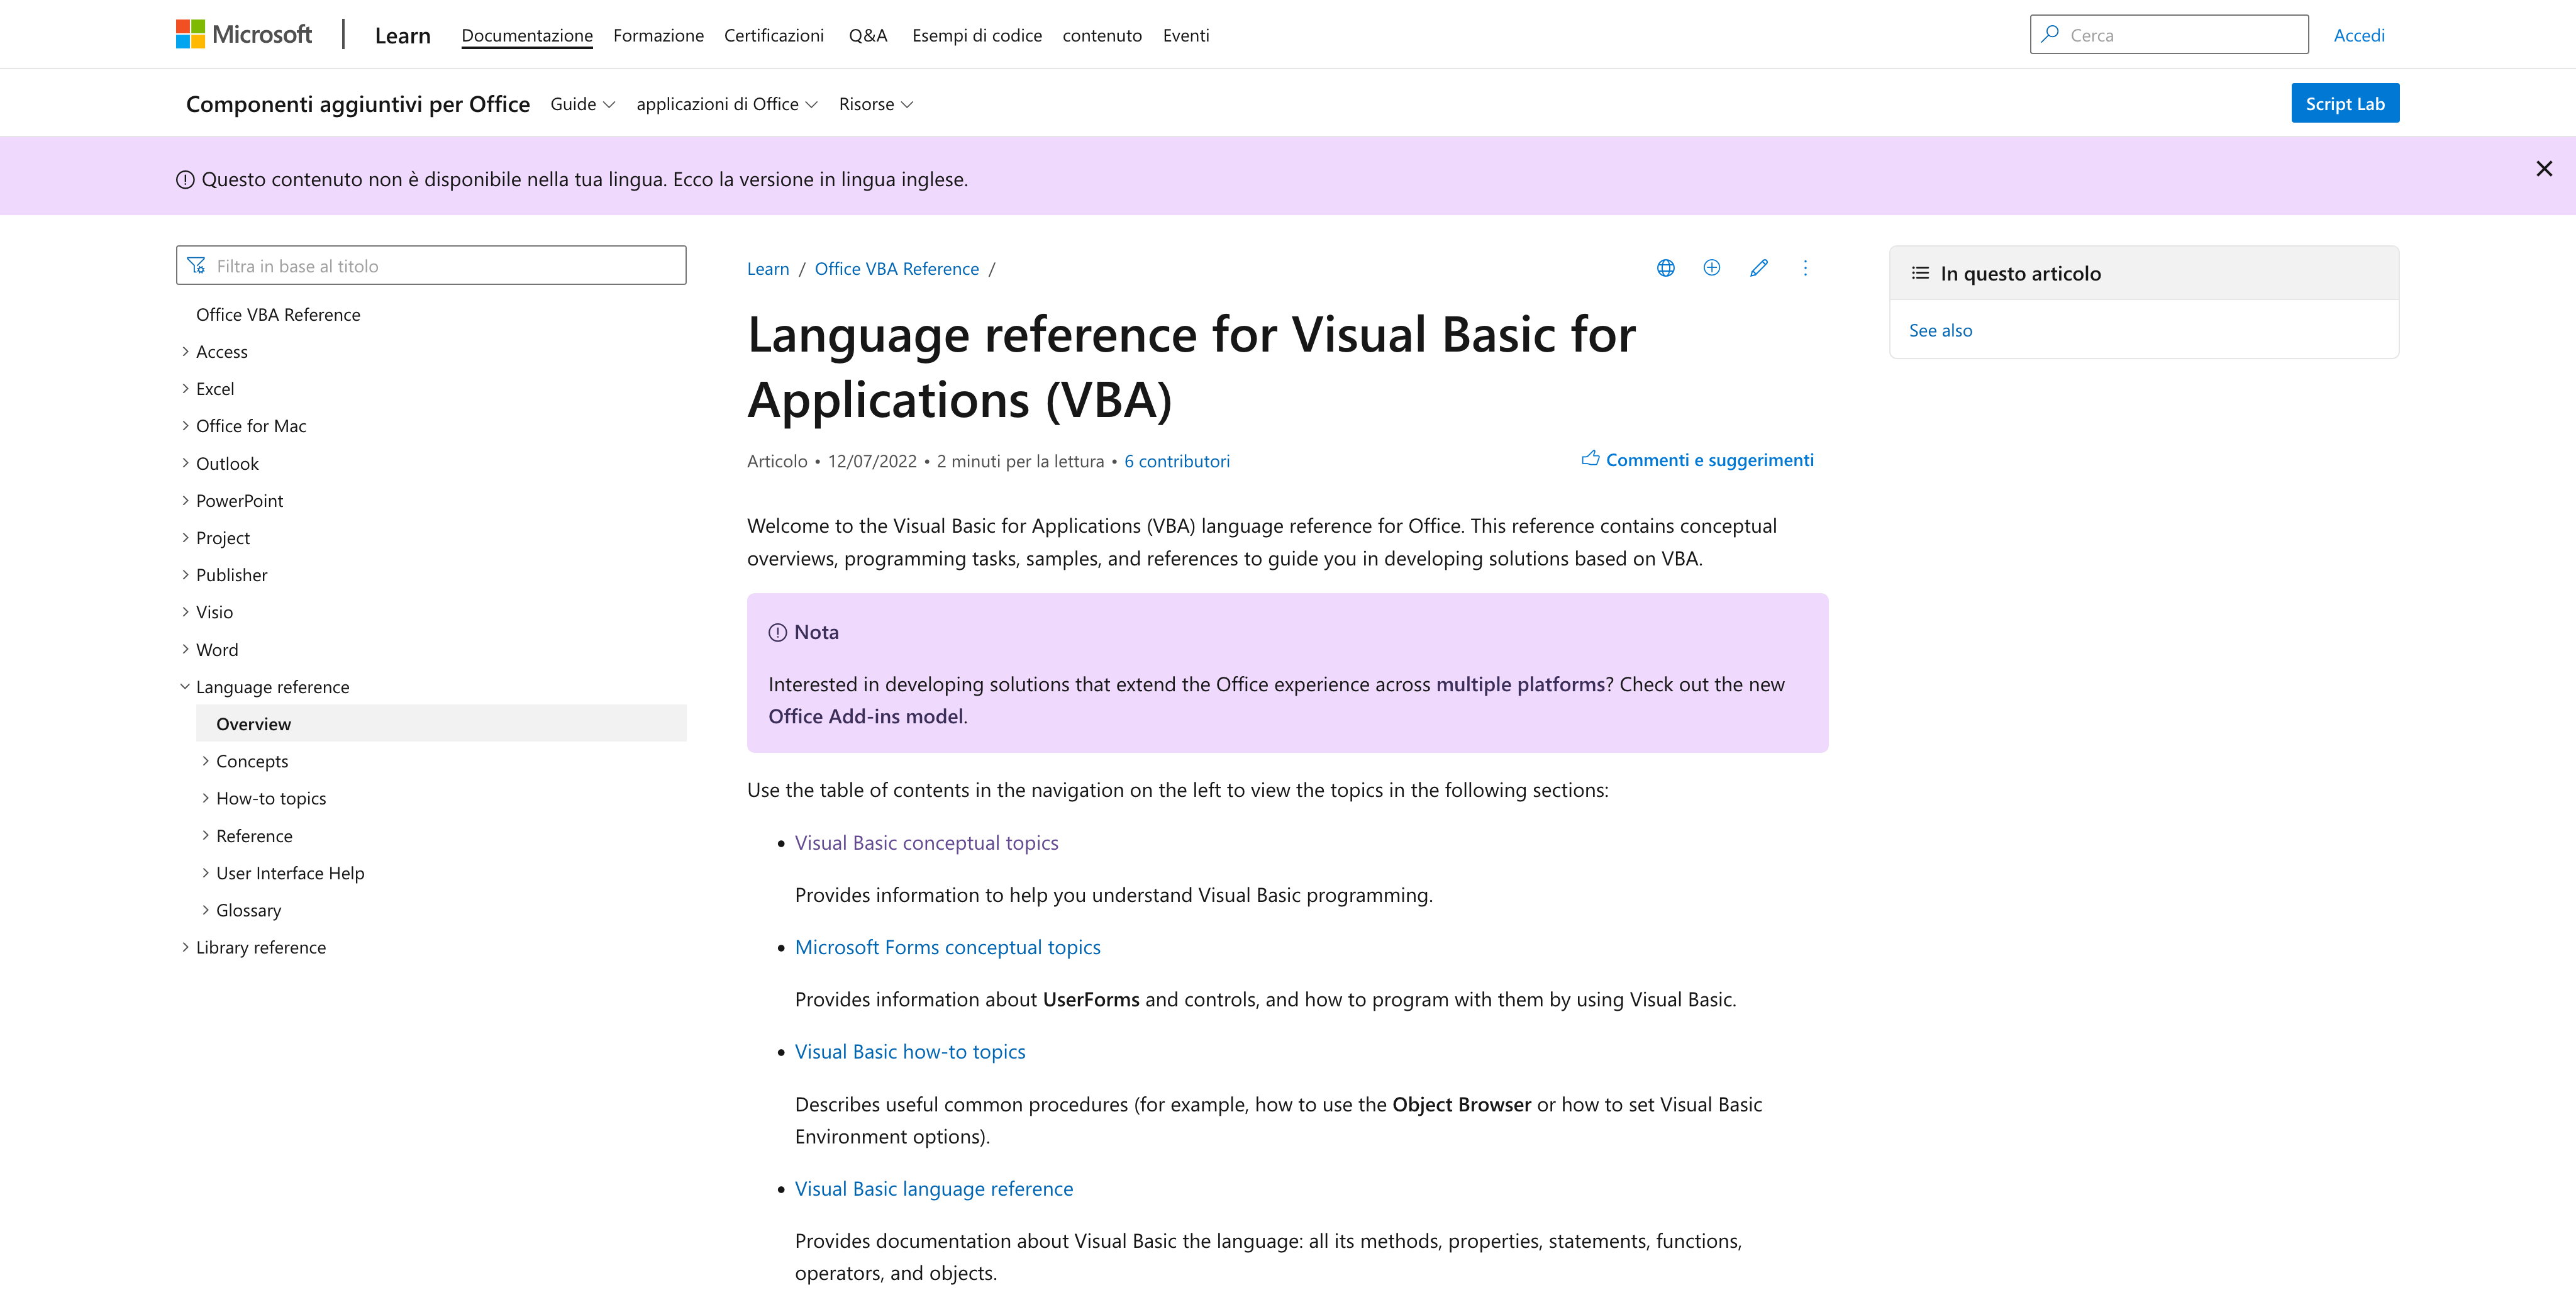The width and height of the screenshot is (2576, 1307).
Task: Expand the Word tree node
Action: tap(185, 649)
